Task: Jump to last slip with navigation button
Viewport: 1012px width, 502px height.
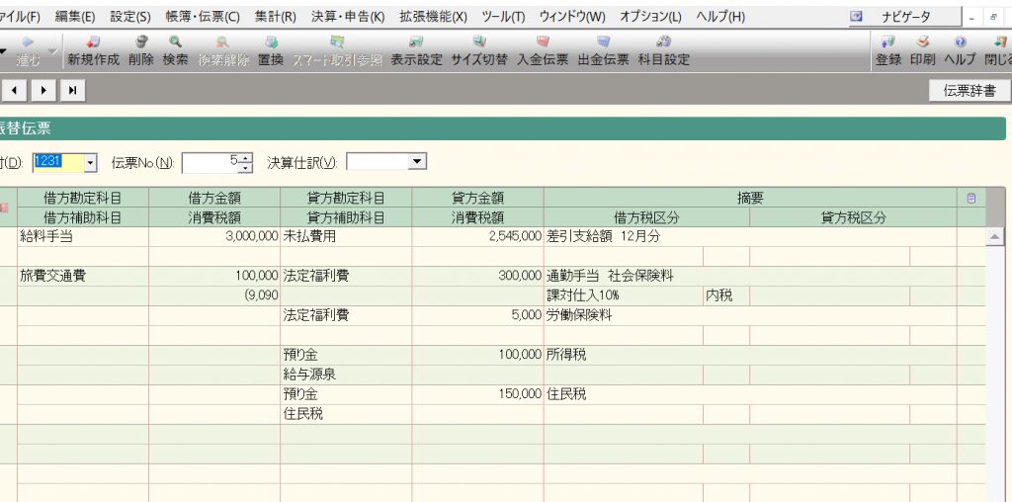Action: click(x=72, y=91)
